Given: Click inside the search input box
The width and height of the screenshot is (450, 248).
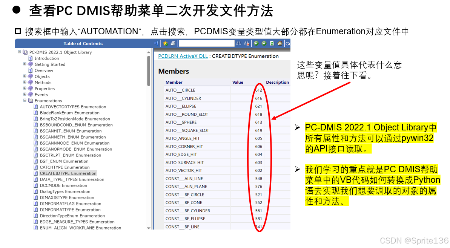Looking at the screenshot, I should point(207,43).
